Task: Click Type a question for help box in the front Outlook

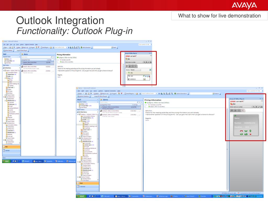Action: [254, 91]
